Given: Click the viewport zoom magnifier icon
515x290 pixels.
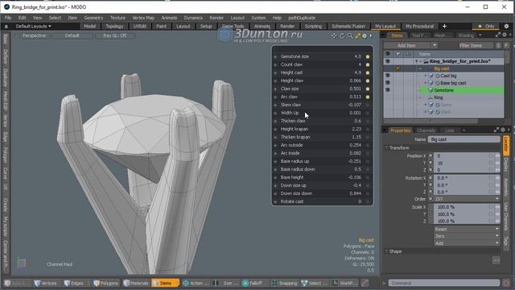Looking at the screenshot, I should pos(350,35).
